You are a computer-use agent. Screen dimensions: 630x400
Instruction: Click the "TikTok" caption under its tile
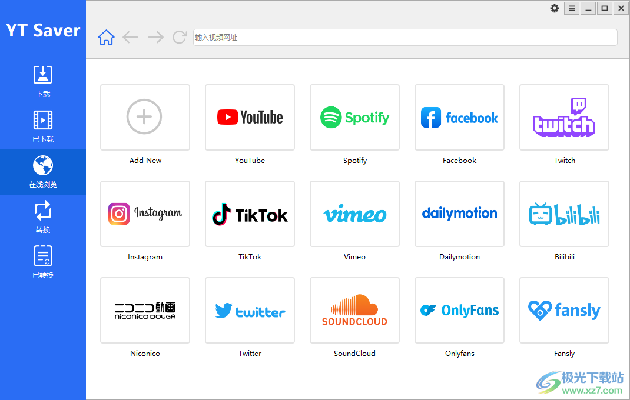click(x=250, y=256)
